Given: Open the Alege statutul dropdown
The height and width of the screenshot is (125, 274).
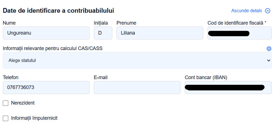Looking at the screenshot, I should [137, 60].
